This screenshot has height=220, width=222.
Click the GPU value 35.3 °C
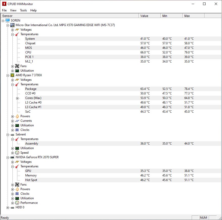(145, 171)
